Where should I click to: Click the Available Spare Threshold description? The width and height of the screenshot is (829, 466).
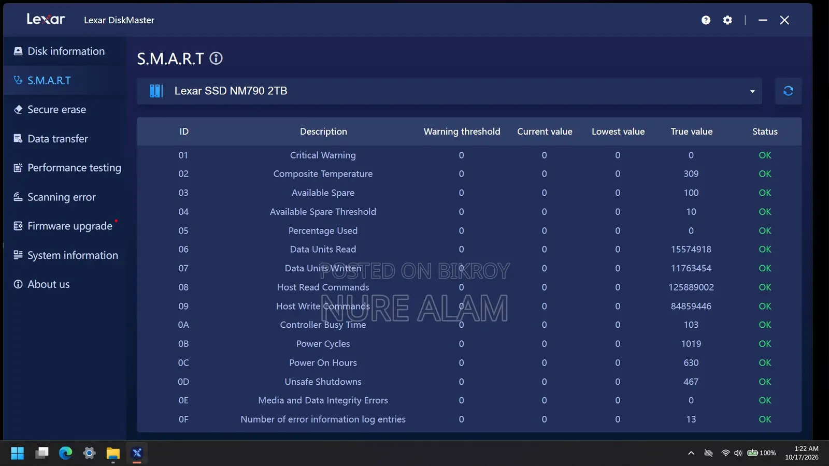323,212
